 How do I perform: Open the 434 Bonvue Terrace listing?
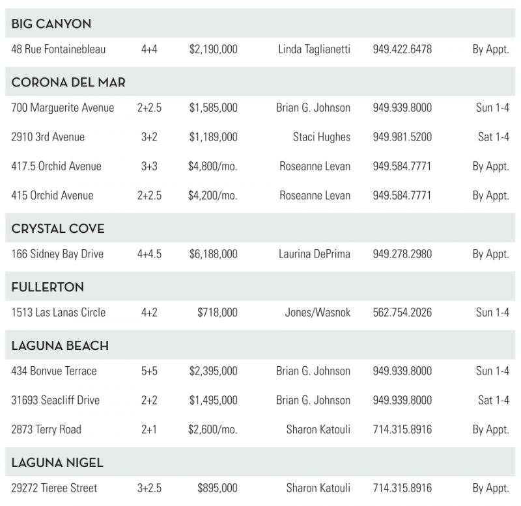pos(54,371)
